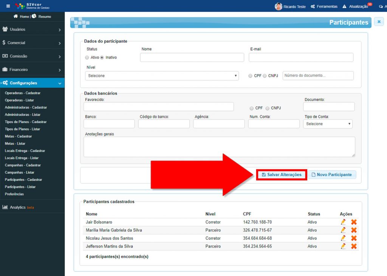Click the Resumo pie chart icon
This screenshot has width=387, height=276.
click(34, 16)
